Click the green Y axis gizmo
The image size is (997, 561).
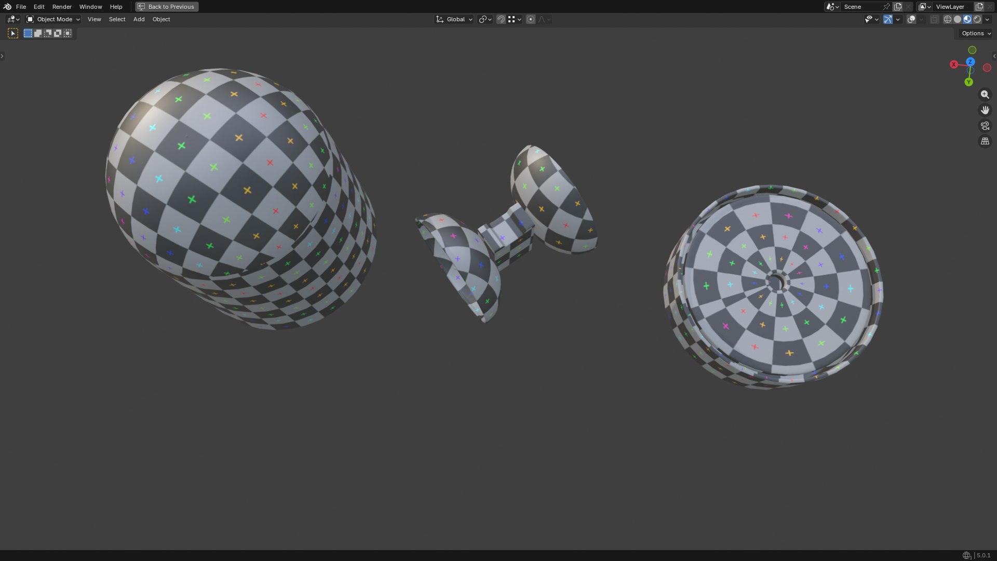[x=968, y=82]
